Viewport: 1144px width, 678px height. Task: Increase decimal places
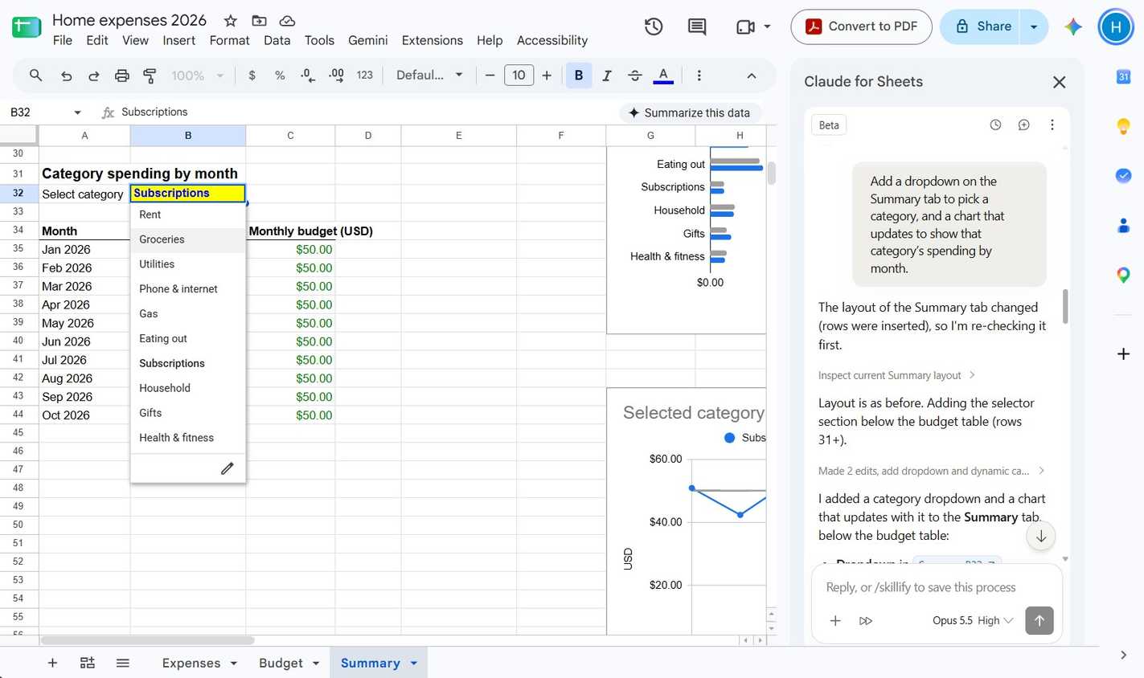tap(336, 76)
